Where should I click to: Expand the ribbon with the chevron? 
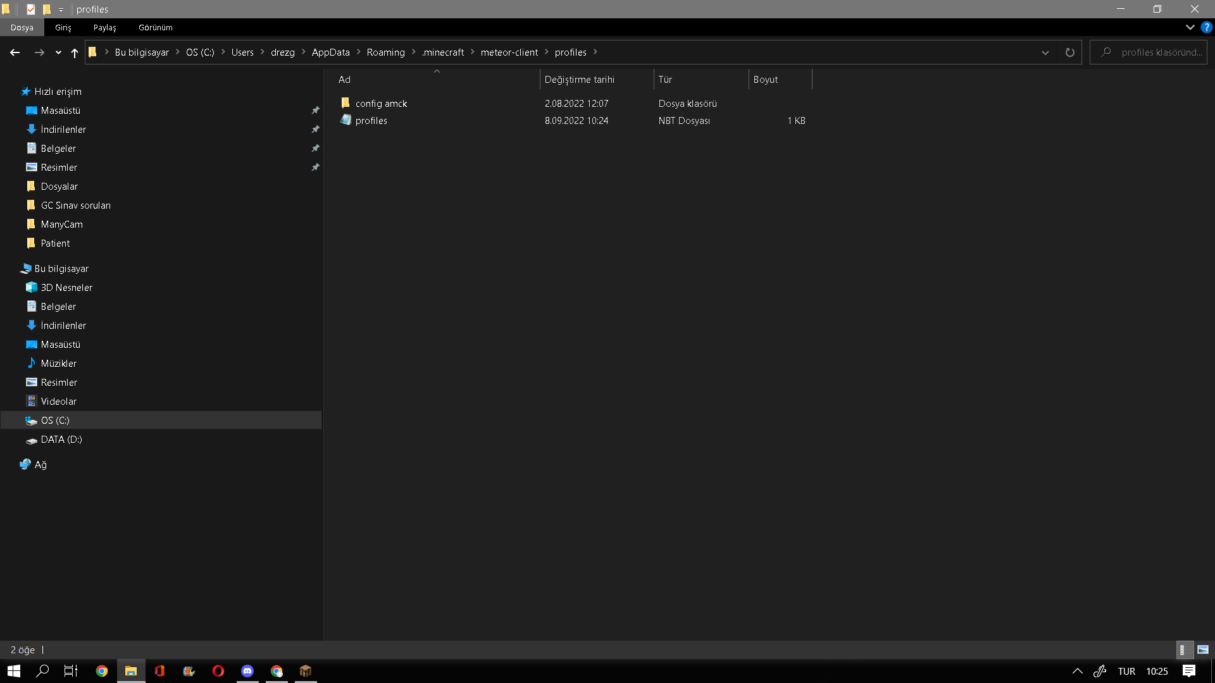click(x=1190, y=27)
